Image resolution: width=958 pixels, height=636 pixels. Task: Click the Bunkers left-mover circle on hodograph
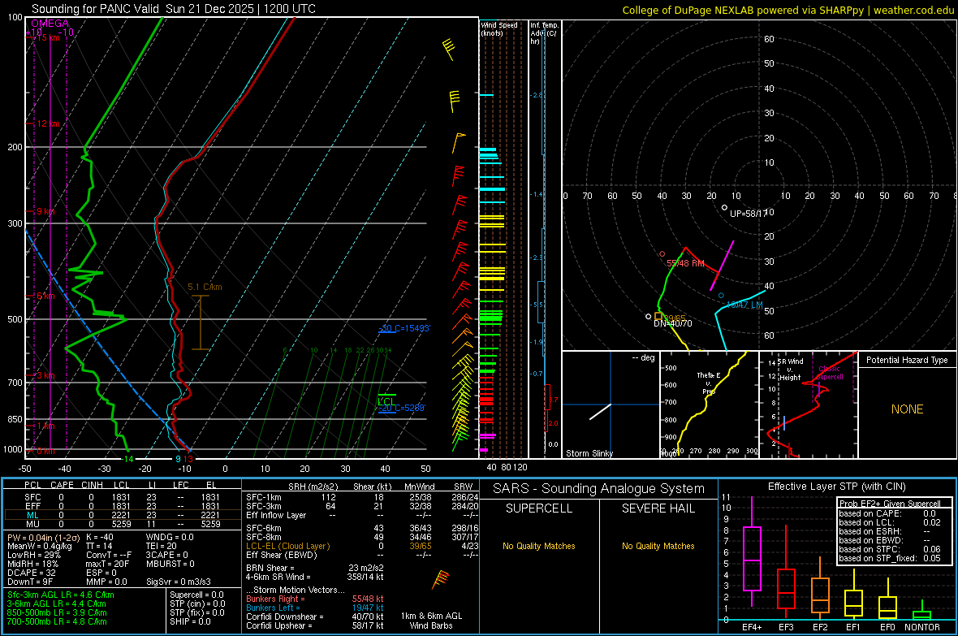(x=721, y=296)
